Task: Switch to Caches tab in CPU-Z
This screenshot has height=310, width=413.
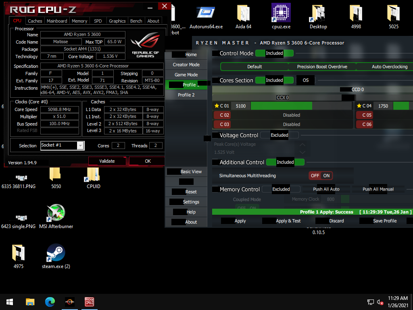Action: coord(35,21)
